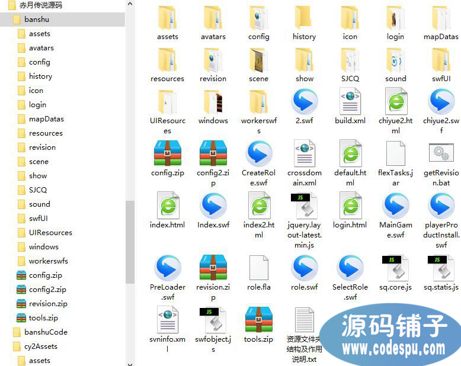Click the tree panel scrollbar thumb
The width and height of the screenshot is (461, 366).
130,242
